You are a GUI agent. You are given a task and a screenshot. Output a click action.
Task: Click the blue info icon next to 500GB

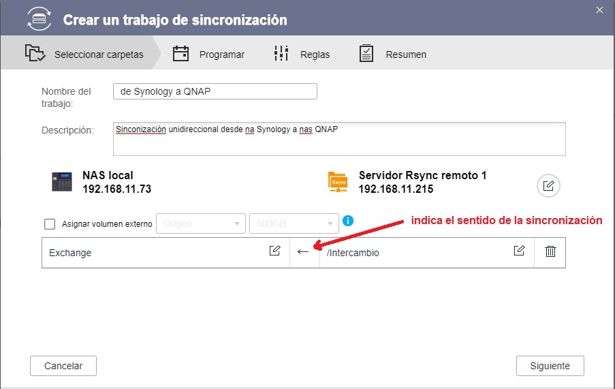[x=348, y=221]
